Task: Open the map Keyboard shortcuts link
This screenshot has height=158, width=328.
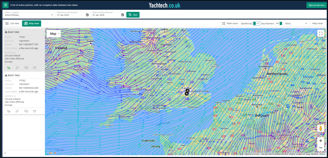Action: 252,154
